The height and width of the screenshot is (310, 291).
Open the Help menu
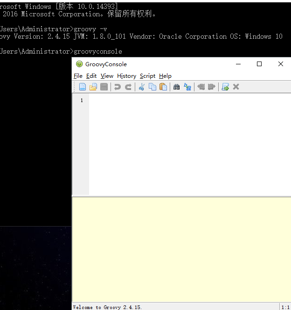(165, 76)
